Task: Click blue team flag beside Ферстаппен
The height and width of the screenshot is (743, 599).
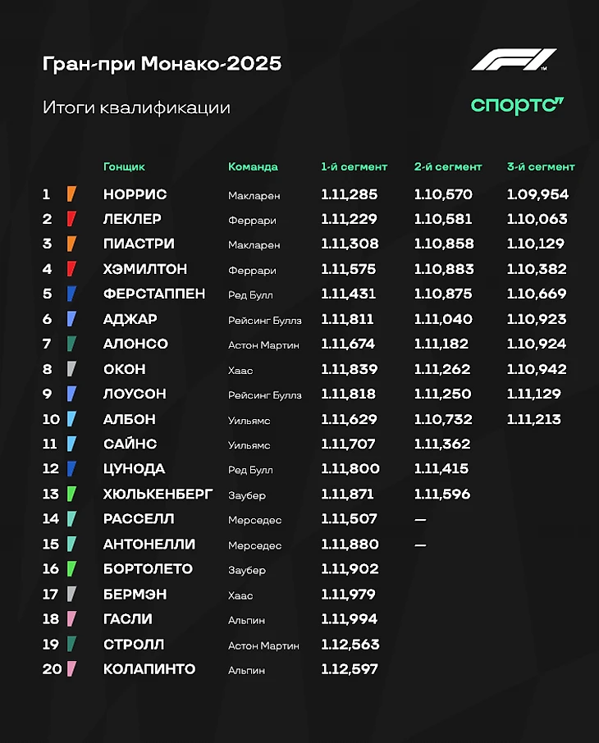Action: 71,294
